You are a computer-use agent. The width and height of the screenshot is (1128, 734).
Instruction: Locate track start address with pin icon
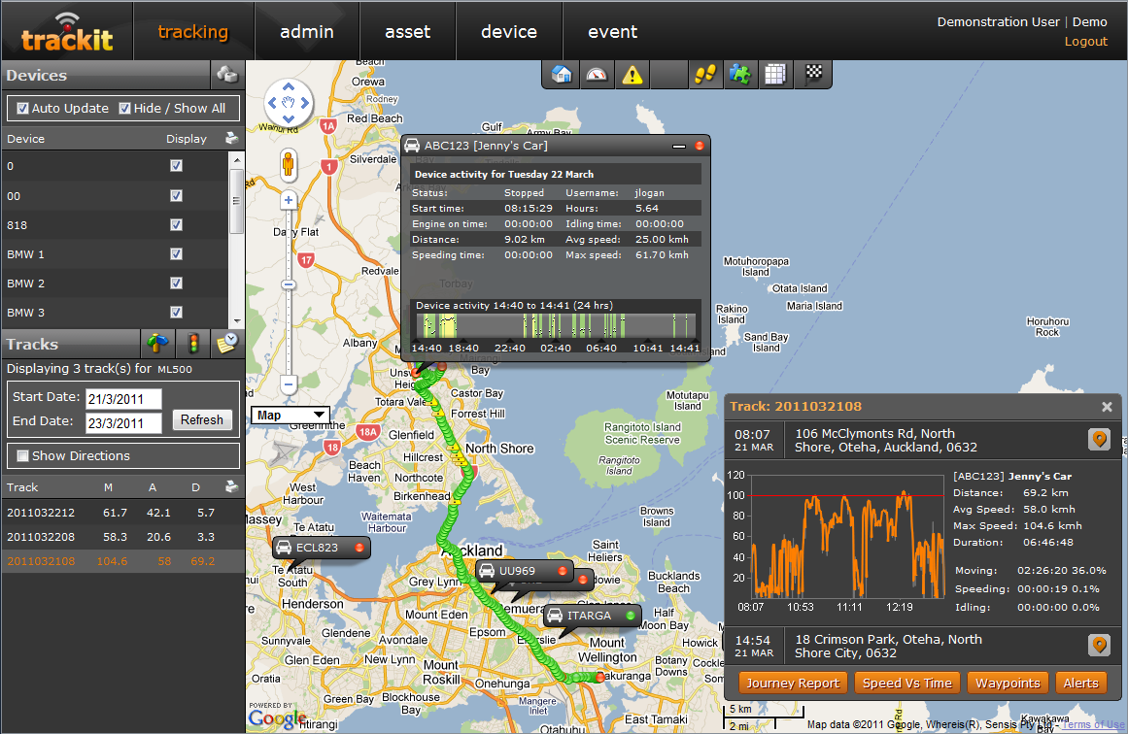(1099, 439)
